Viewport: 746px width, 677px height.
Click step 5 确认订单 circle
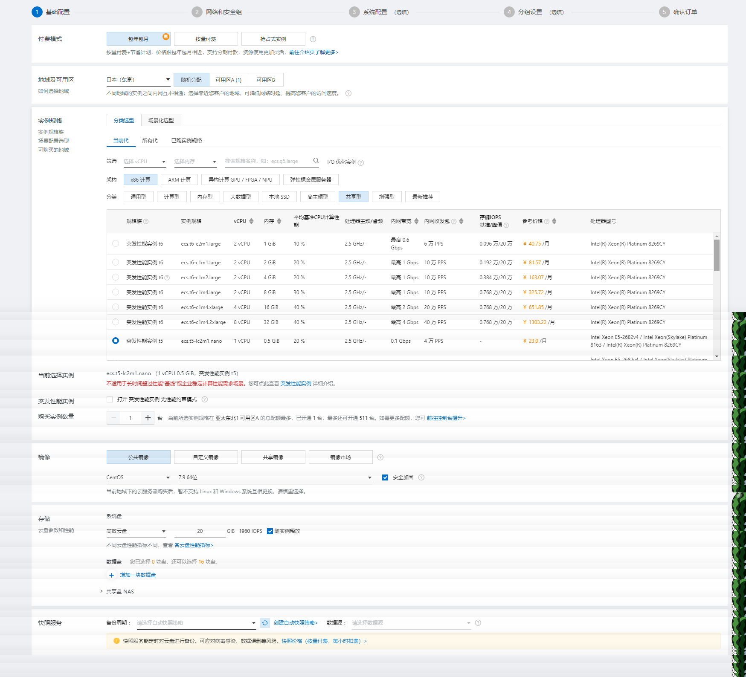point(664,12)
